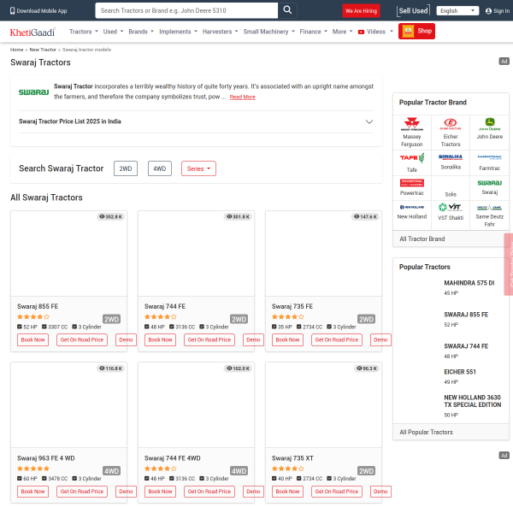This screenshot has width=513, height=513.
Task: Click the search tractors input field
Action: point(186,10)
